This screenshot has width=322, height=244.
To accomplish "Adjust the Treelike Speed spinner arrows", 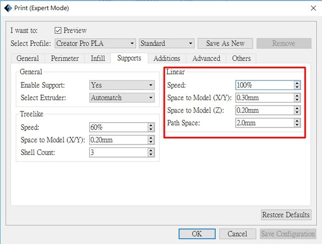I will 151,127.
